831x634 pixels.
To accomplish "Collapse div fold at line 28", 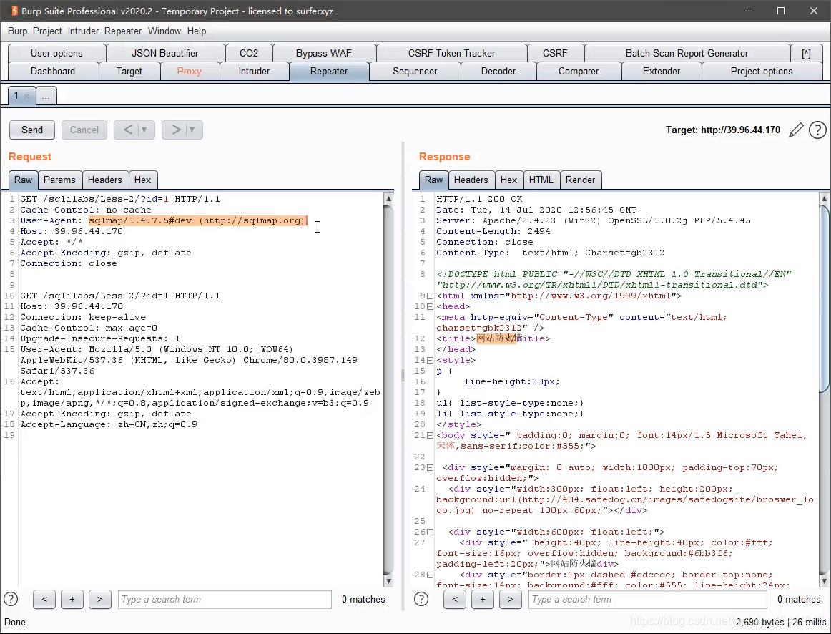I will coord(430,575).
